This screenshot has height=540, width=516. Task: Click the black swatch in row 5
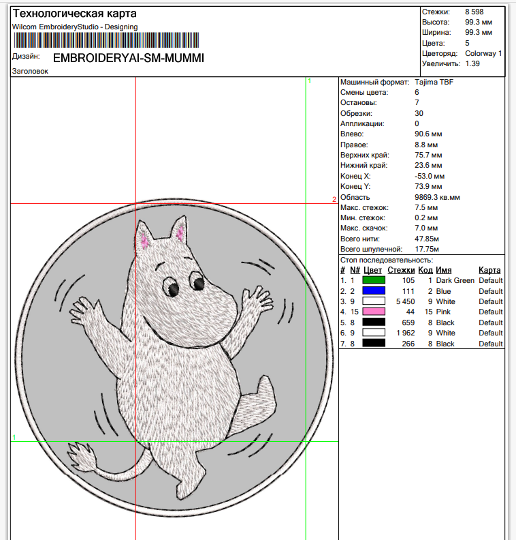(x=374, y=322)
